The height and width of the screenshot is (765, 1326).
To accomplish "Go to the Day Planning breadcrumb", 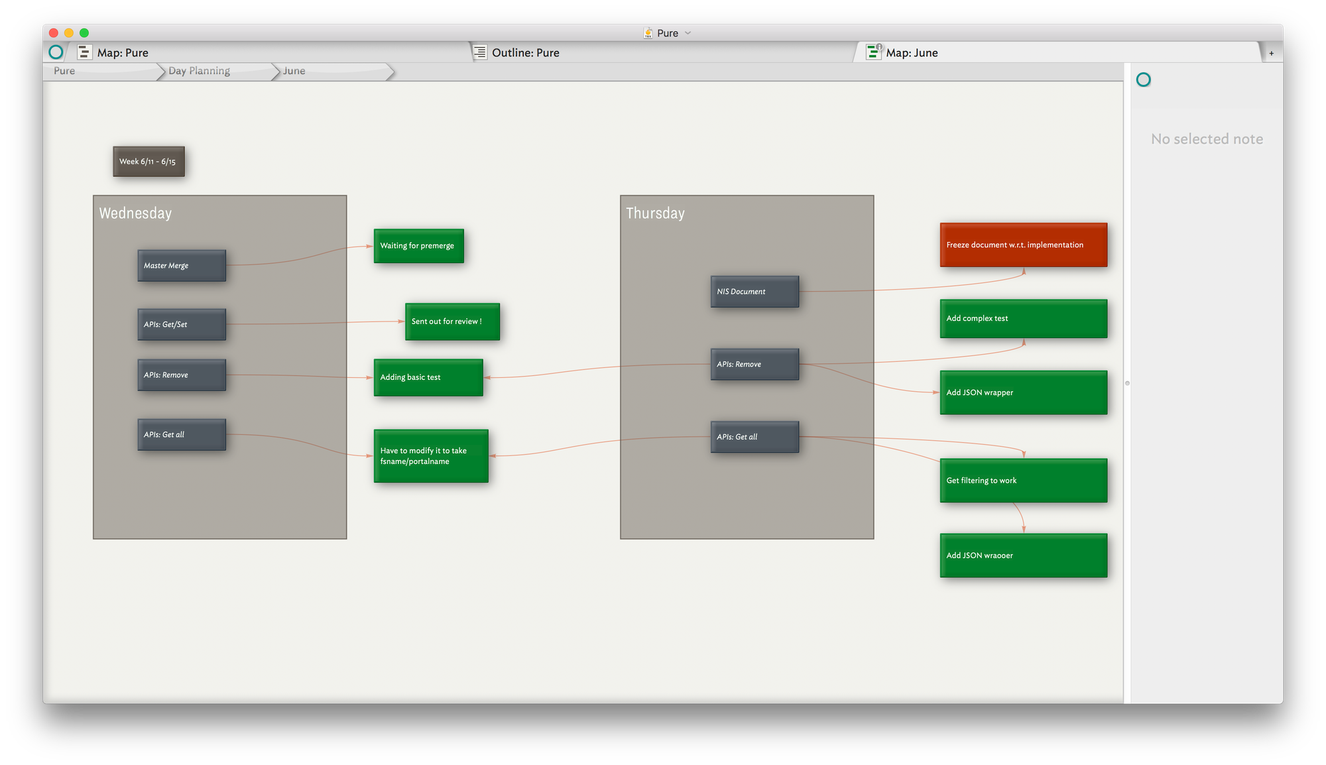I will (199, 71).
